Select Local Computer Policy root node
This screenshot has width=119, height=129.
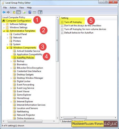(x=14, y=17)
